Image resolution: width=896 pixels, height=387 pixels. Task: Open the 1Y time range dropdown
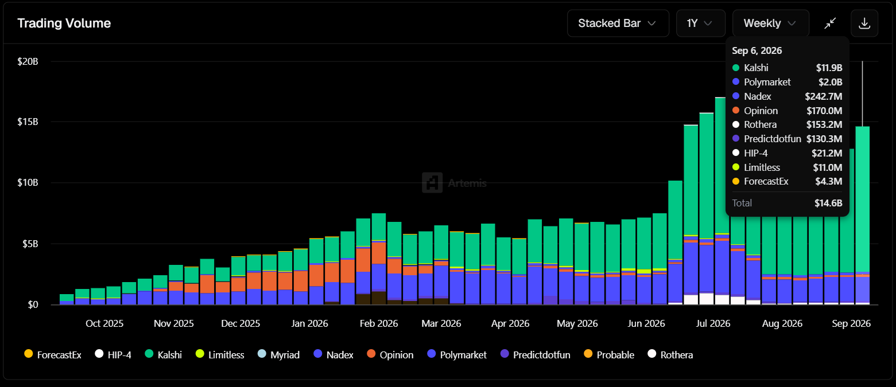pyautogui.click(x=700, y=24)
